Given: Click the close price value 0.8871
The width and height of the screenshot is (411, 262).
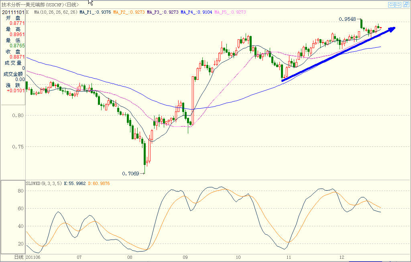Looking at the screenshot, I should 17,57.
